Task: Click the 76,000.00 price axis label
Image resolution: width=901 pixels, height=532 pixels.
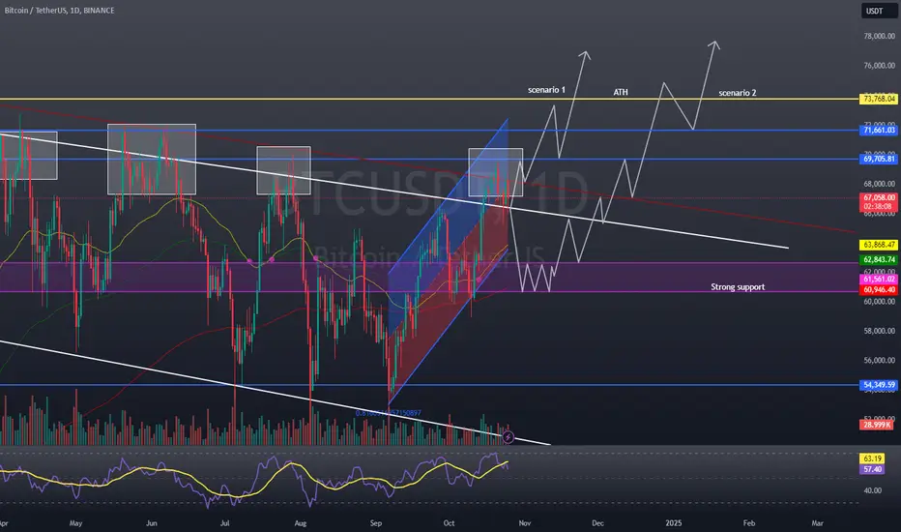Action: tap(879, 66)
